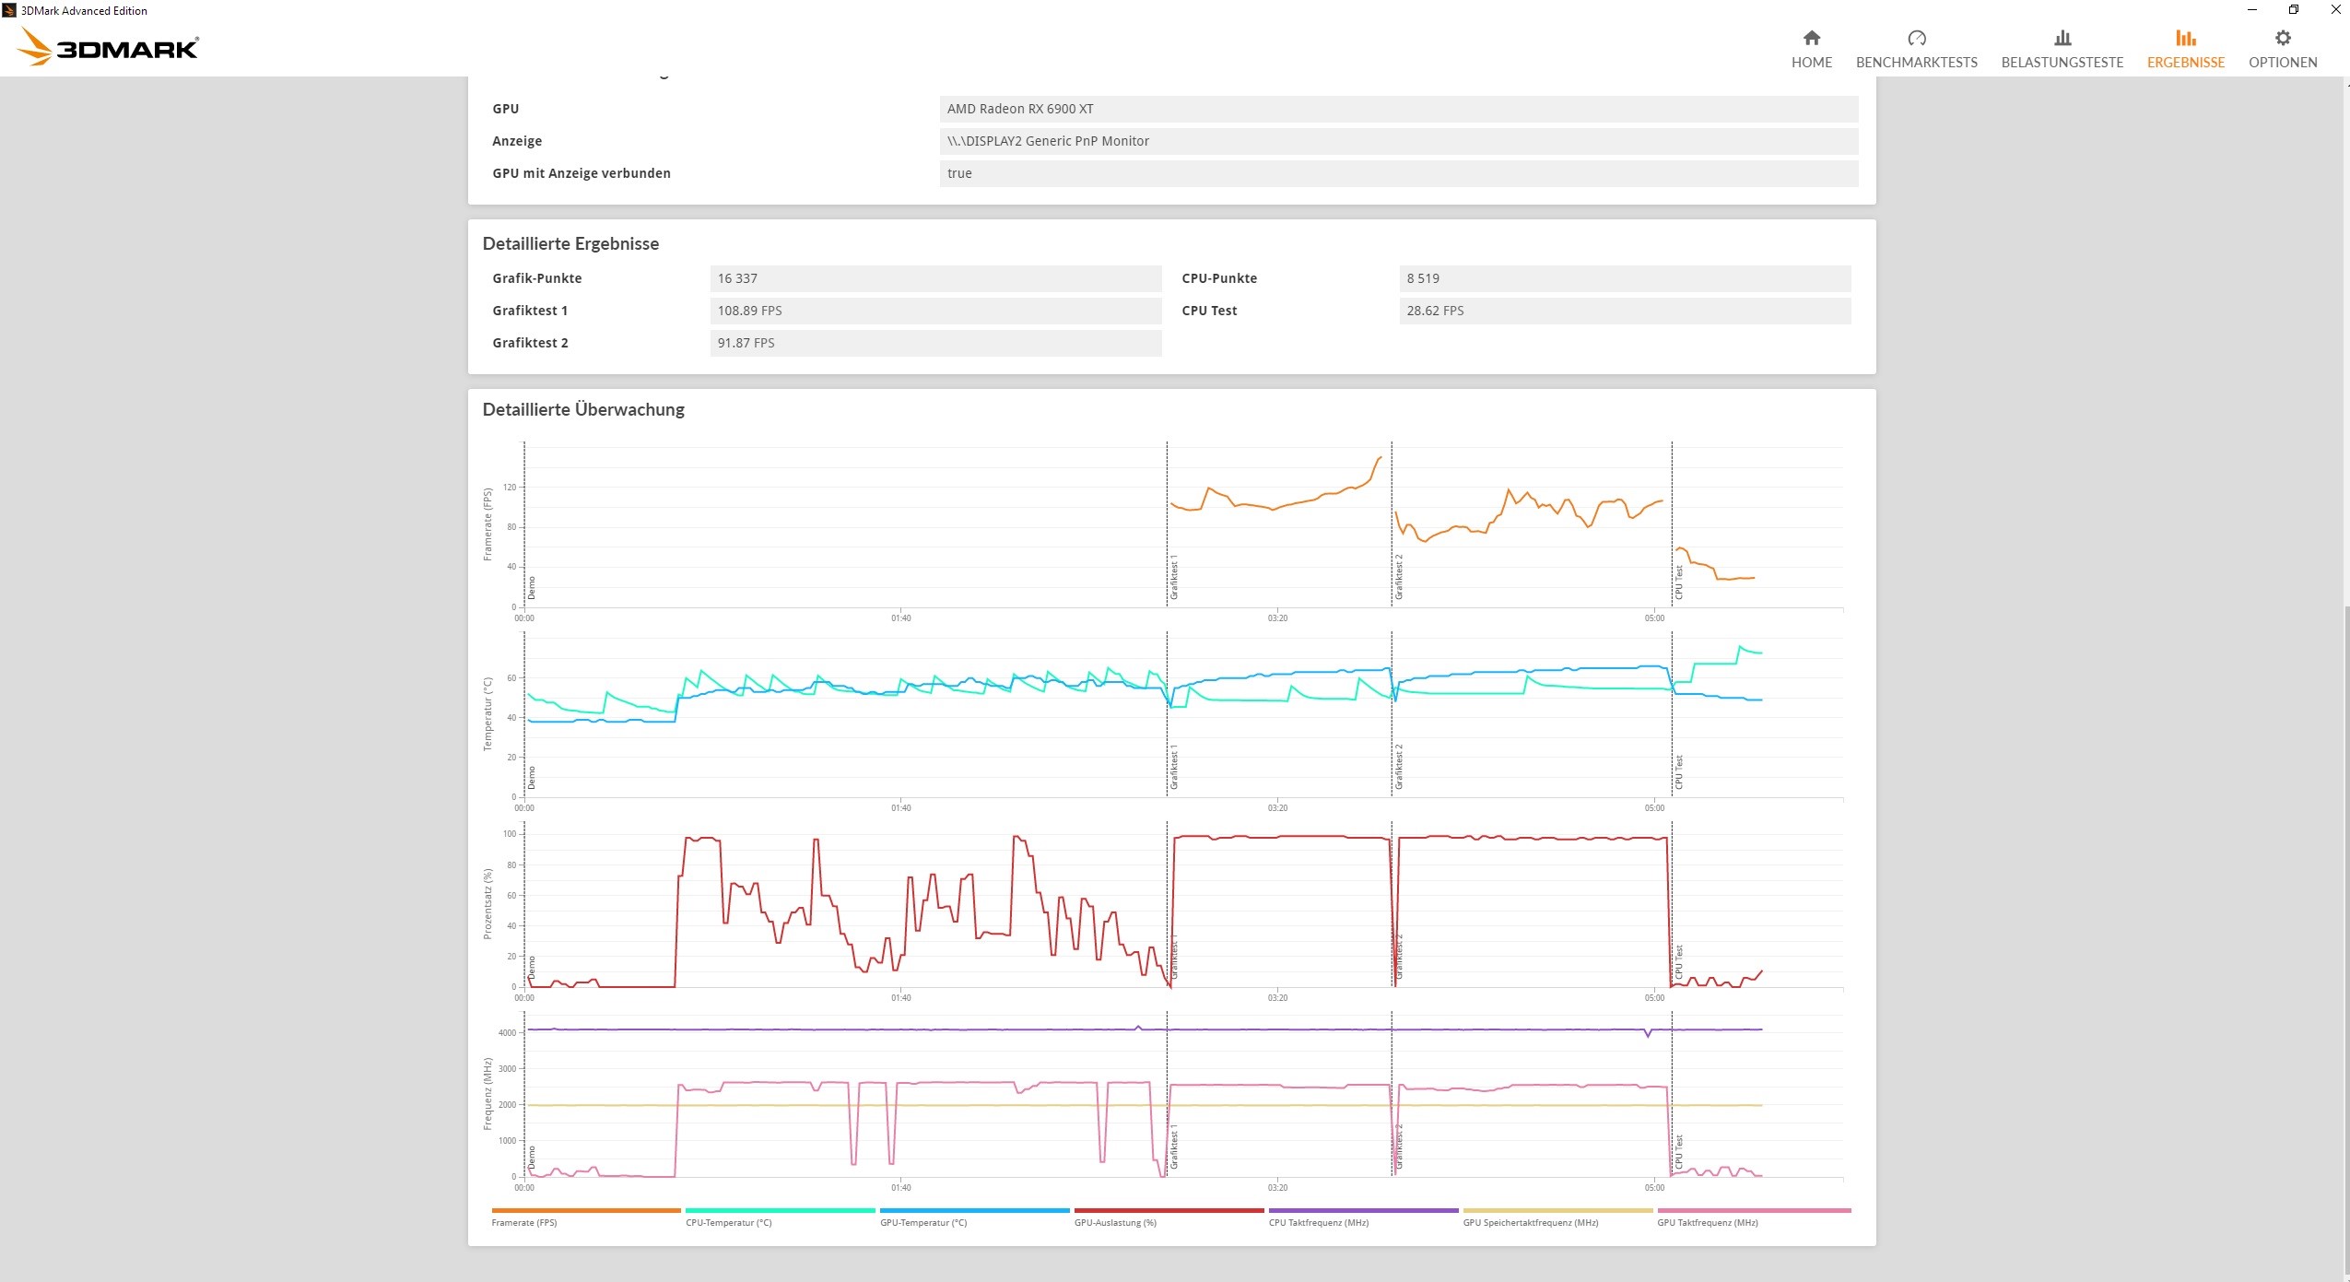Viewport: 2350px width, 1282px height.
Task: Select the Ergebnisse results icon
Action: [x=2185, y=39]
